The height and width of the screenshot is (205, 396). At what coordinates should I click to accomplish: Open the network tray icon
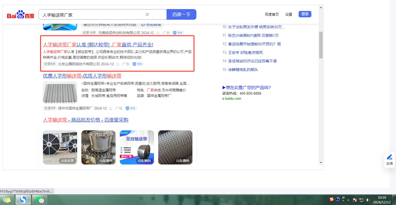click(x=361, y=200)
